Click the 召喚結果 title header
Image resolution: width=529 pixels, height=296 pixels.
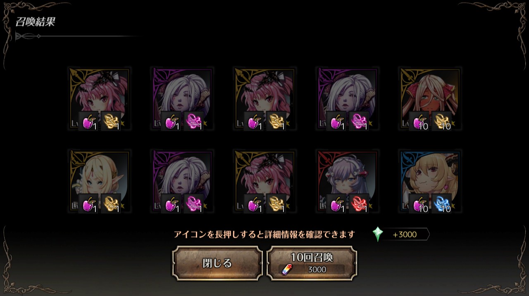[x=35, y=22]
